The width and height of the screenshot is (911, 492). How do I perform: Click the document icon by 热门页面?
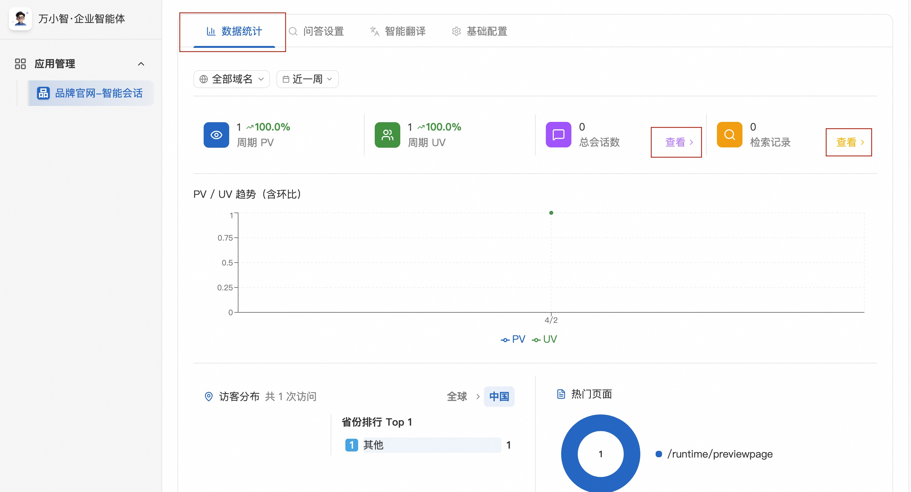pos(561,394)
